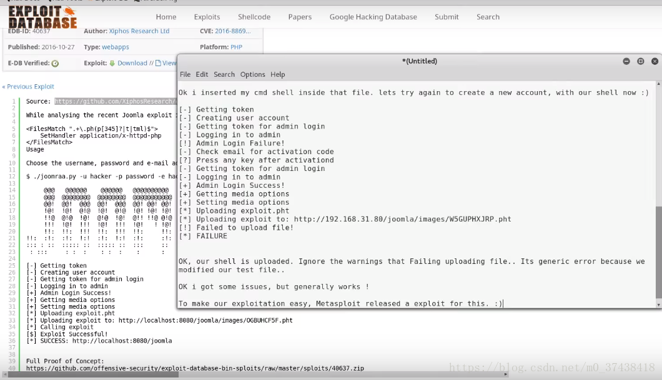Viewport: 662px width, 380px height.
Task: Click the W5GUPHXJRP.pht upload URL line
Action: click(345, 219)
